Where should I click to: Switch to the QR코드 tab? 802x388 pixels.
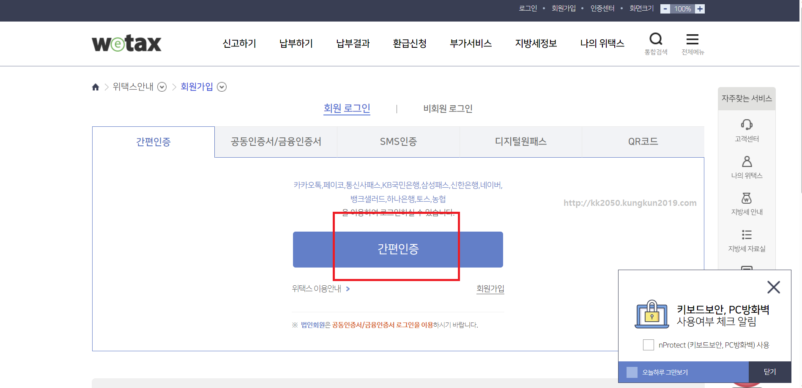(643, 142)
